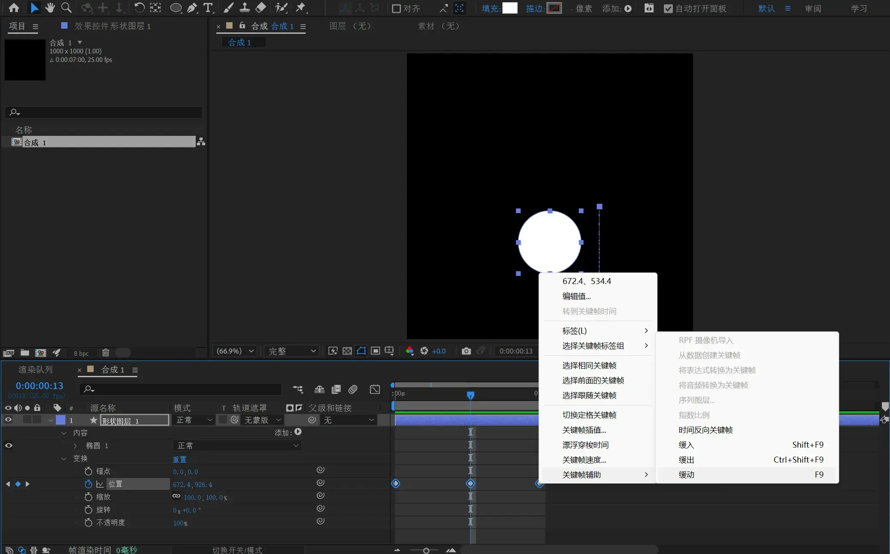Toggle Scale (缩放) stopwatch
890x554 pixels.
(88, 497)
